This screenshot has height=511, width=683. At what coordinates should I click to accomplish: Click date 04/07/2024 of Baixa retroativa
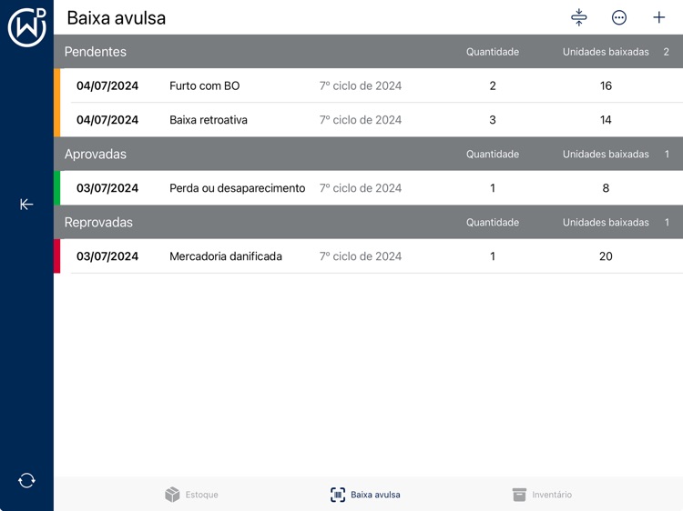(x=107, y=120)
